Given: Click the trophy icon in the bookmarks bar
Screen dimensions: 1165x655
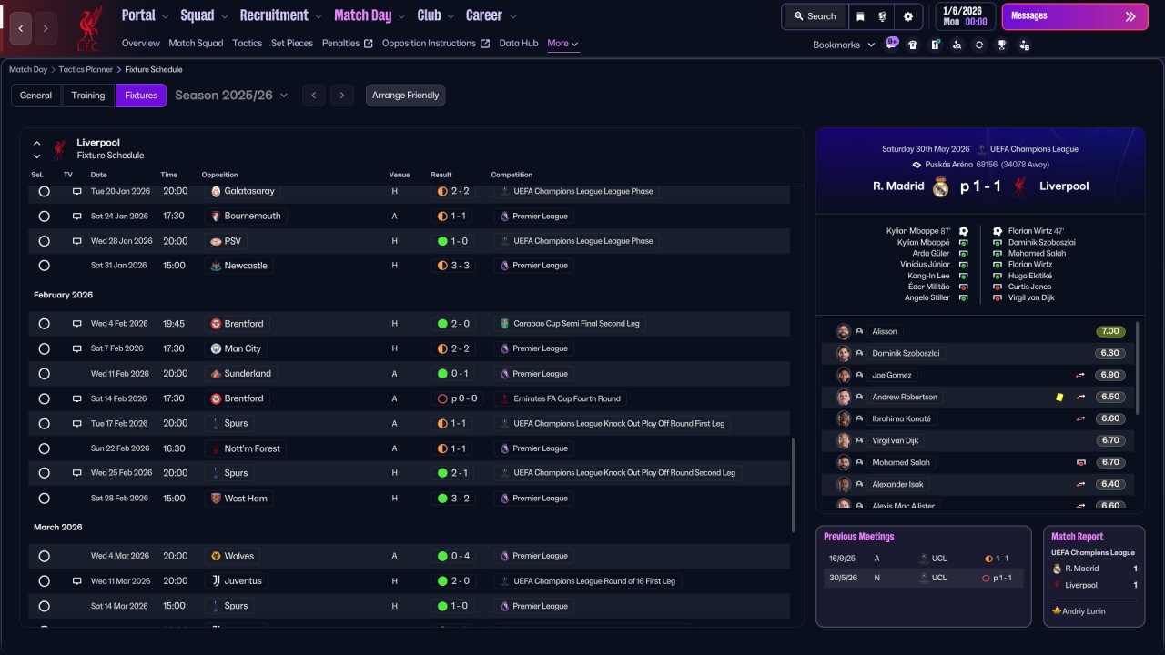Looking at the screenshot, I should tap(1002, 45).
